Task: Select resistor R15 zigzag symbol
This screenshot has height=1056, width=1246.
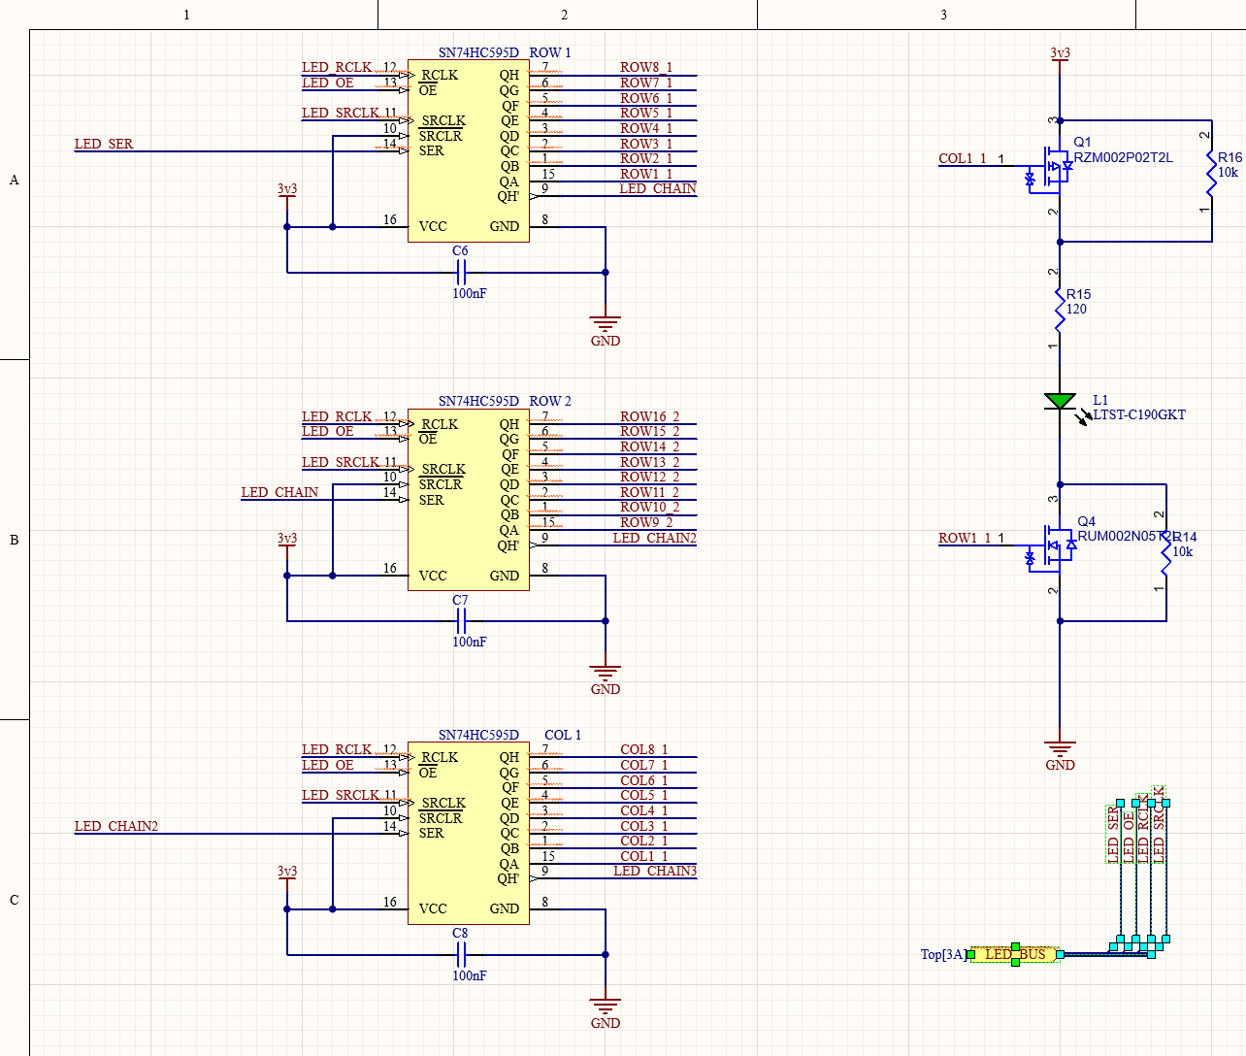Action: (x=1060, y=311)
